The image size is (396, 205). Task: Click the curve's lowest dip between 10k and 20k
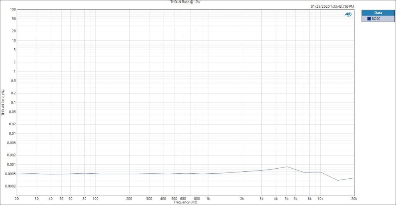pyautogui.click(x=337, y=180)
